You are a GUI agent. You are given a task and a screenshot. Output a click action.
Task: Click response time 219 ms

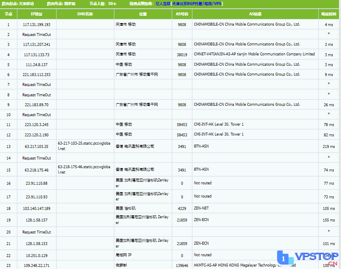tap(329, 146)
